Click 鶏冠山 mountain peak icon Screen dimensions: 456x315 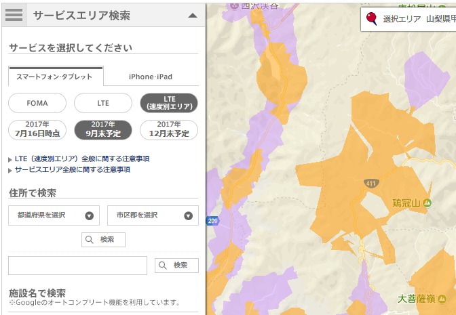pyautogui.click(x=427, y=203)
